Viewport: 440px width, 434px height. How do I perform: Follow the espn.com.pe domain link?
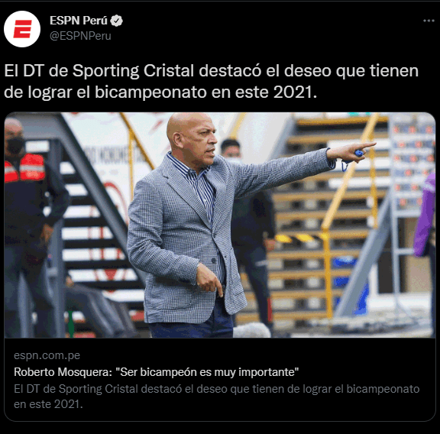[47, 355]
